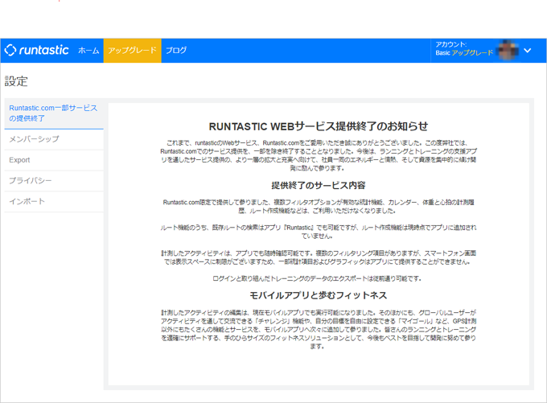Viewport: 547px width, 403px height.
Task: Click heading RUNTASTIC WEBサービス提供終了のお知らせ
Action: click(x=319, y=126)
